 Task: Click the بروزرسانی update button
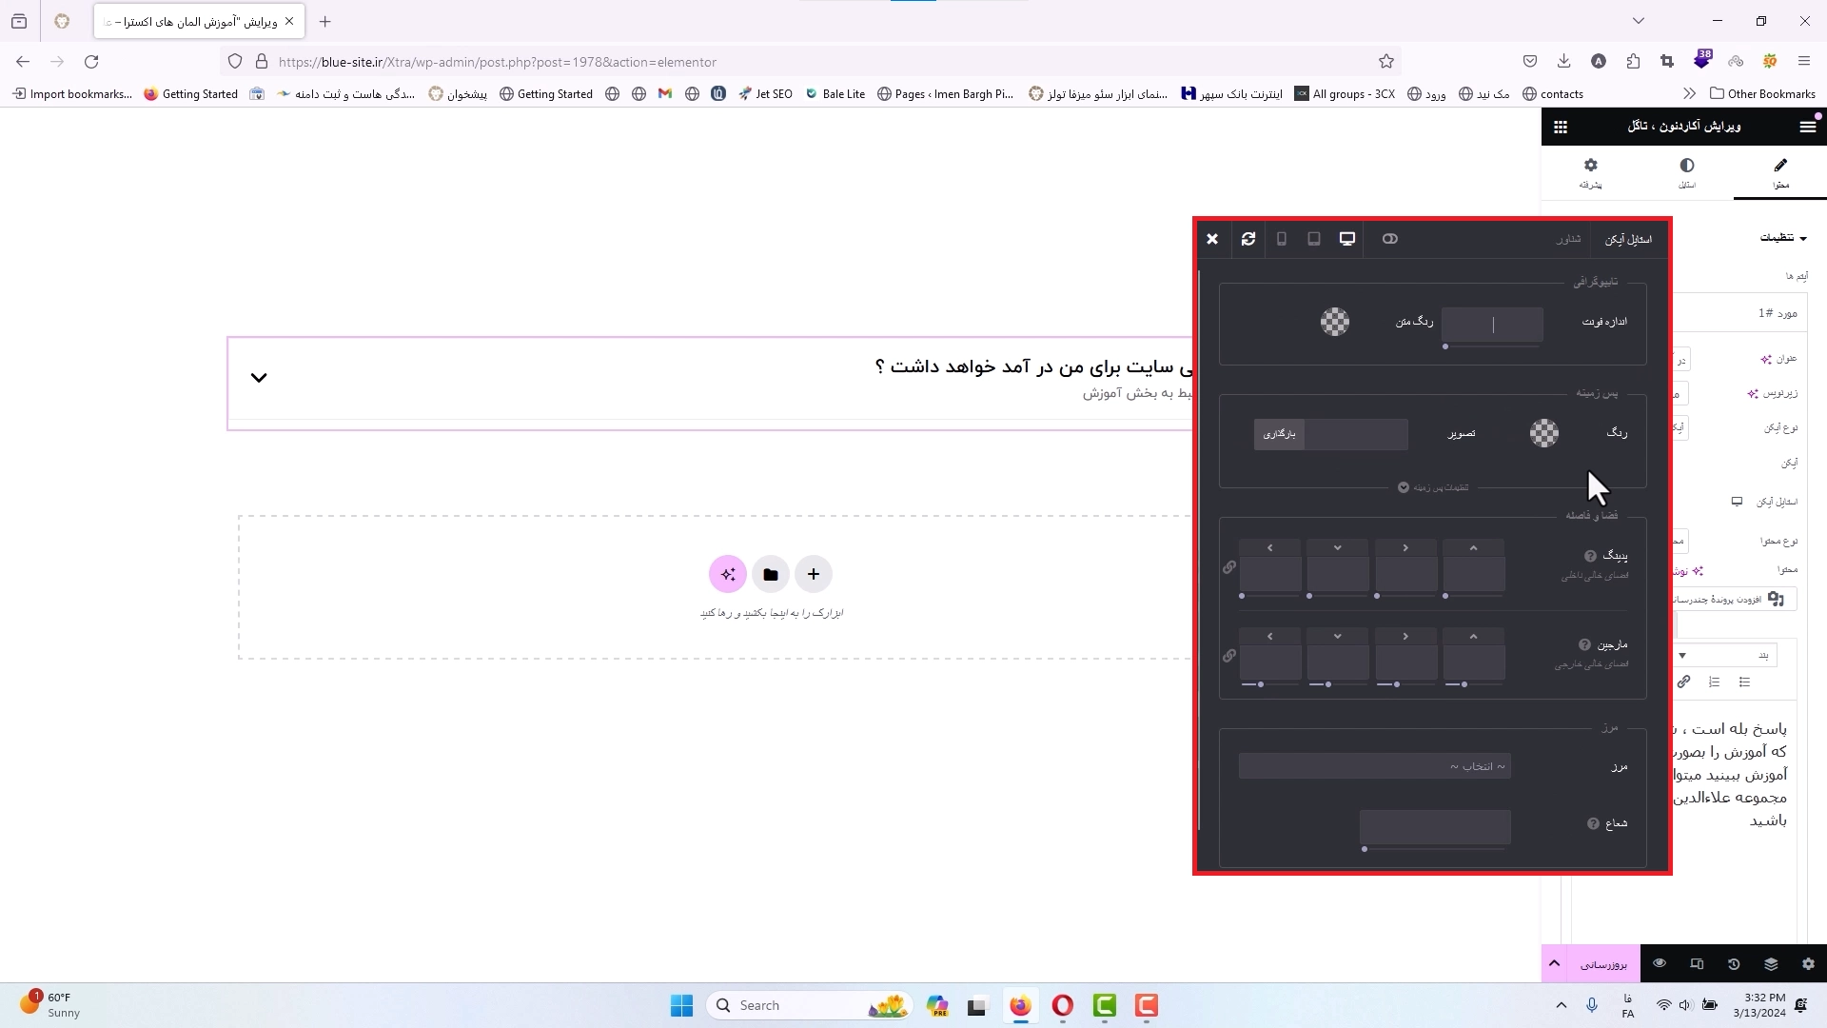pyautogui.click(x=1603, y=964)
